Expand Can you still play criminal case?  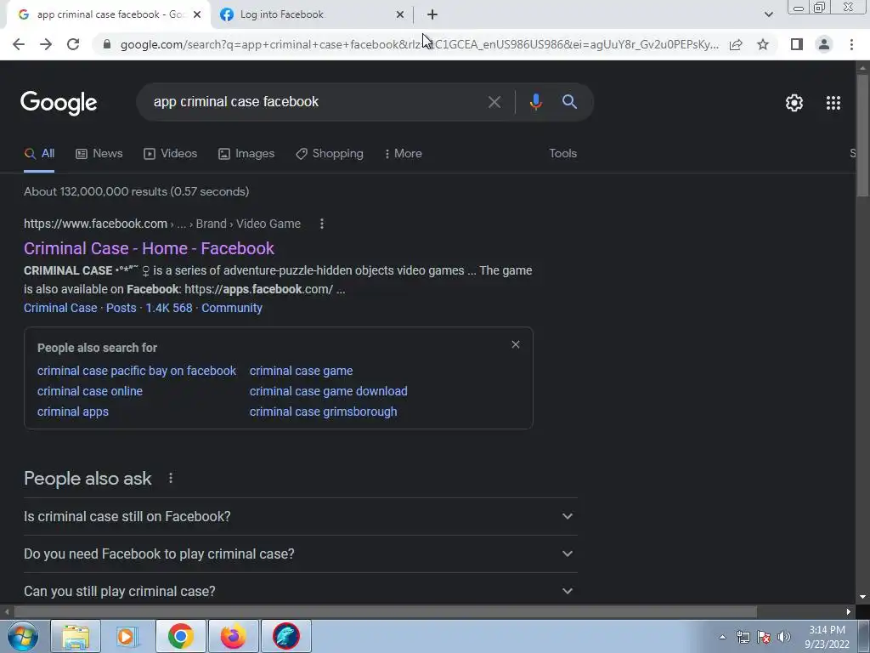point(300,592)
